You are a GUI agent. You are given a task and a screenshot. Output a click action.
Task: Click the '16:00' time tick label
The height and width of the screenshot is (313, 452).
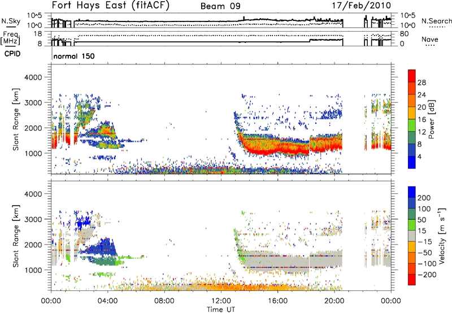[277, 301]
